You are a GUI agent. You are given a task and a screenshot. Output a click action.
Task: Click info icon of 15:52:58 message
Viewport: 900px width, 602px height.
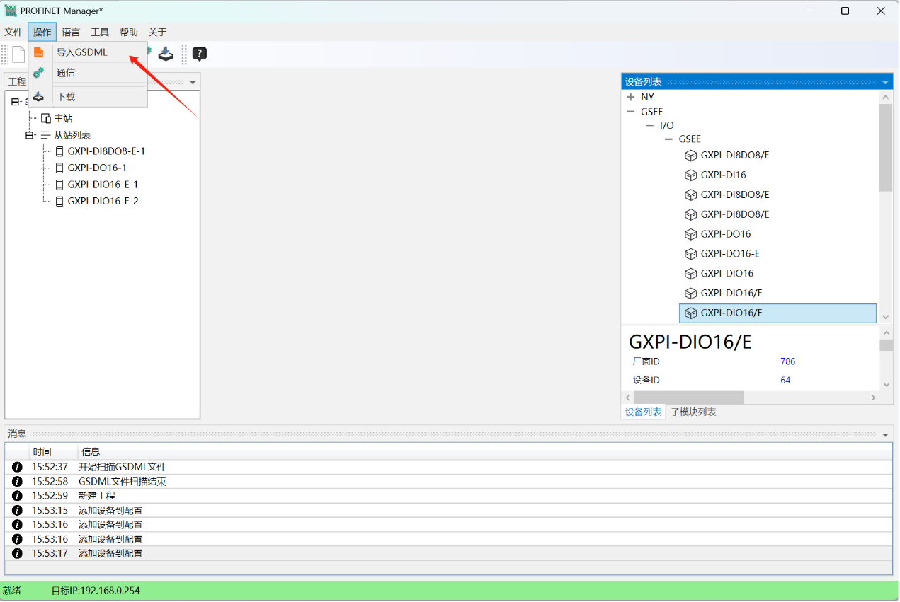coord(18,482)
